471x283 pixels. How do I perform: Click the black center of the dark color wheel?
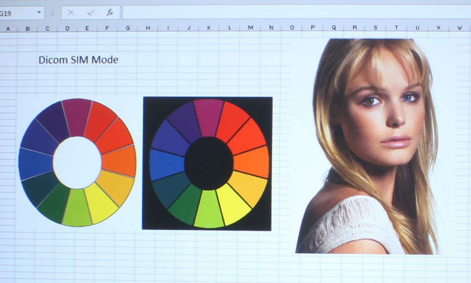(208, 163)
